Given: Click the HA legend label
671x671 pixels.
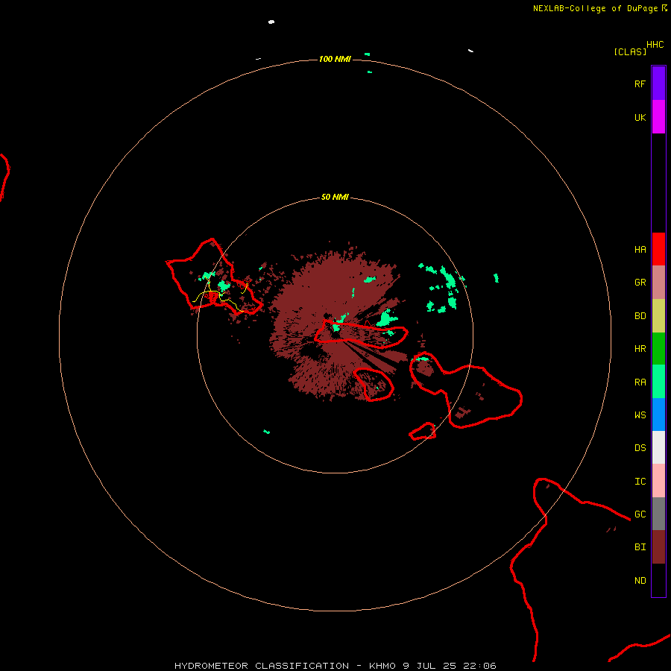Looking at the screenshot, I should coord(640,250).
